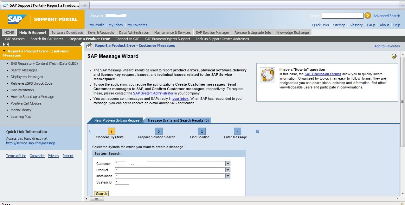Click the edit icon beside the breadcrumb title
405x205 pixels.
pyautogui.click(x=89, y=45)
